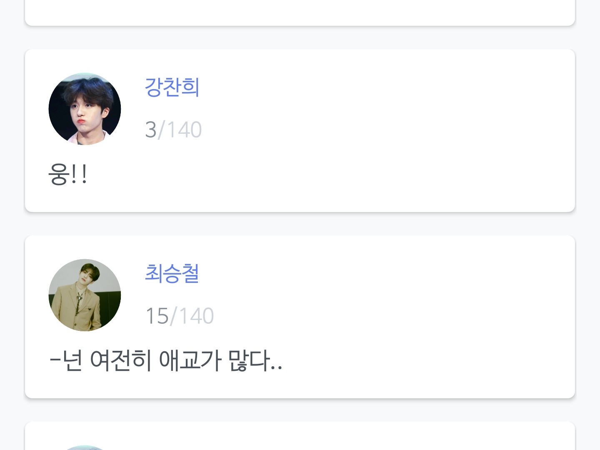This screenshot has width=600, height=450.
Task: Click the 3/140 character counter
Action: click(173, 130)
